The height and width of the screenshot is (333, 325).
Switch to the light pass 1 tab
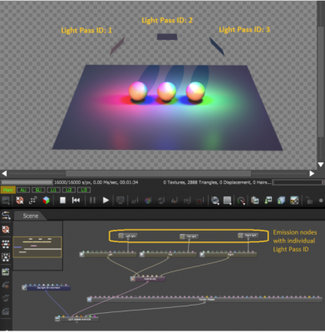(x=54, y=190)
